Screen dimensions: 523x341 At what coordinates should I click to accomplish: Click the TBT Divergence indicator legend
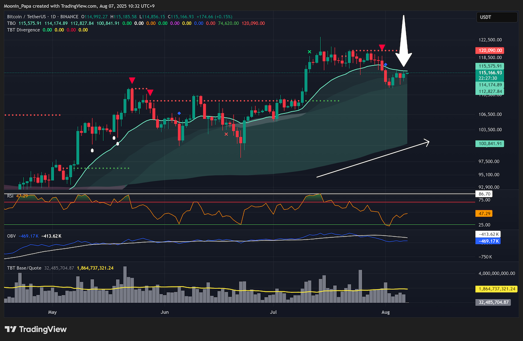(x=23, y=30)
